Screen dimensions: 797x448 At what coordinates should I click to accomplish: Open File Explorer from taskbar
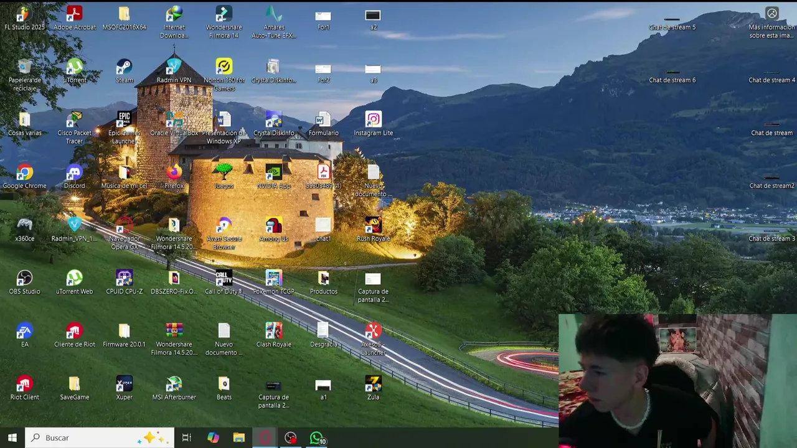click(239, 437)
